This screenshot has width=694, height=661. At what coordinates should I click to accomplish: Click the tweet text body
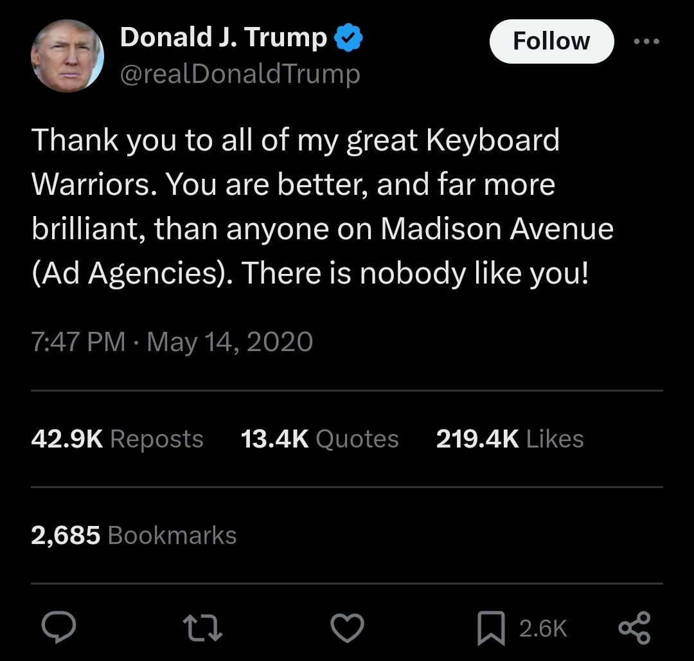click(x=321, y=206)
